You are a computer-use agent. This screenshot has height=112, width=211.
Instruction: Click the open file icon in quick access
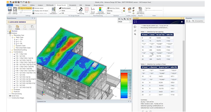[x=13, y=2]
